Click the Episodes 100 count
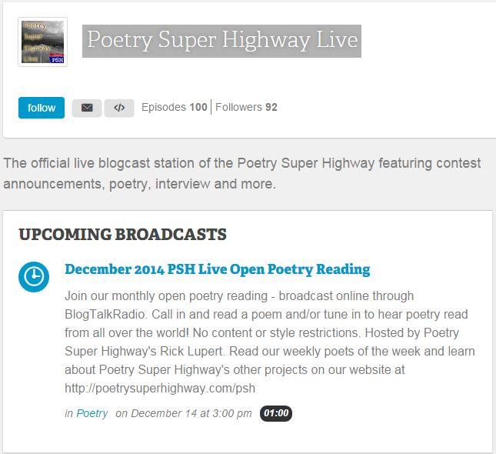Image resolution: width=496 pixels, height=454 pixels. pos(175,108)
